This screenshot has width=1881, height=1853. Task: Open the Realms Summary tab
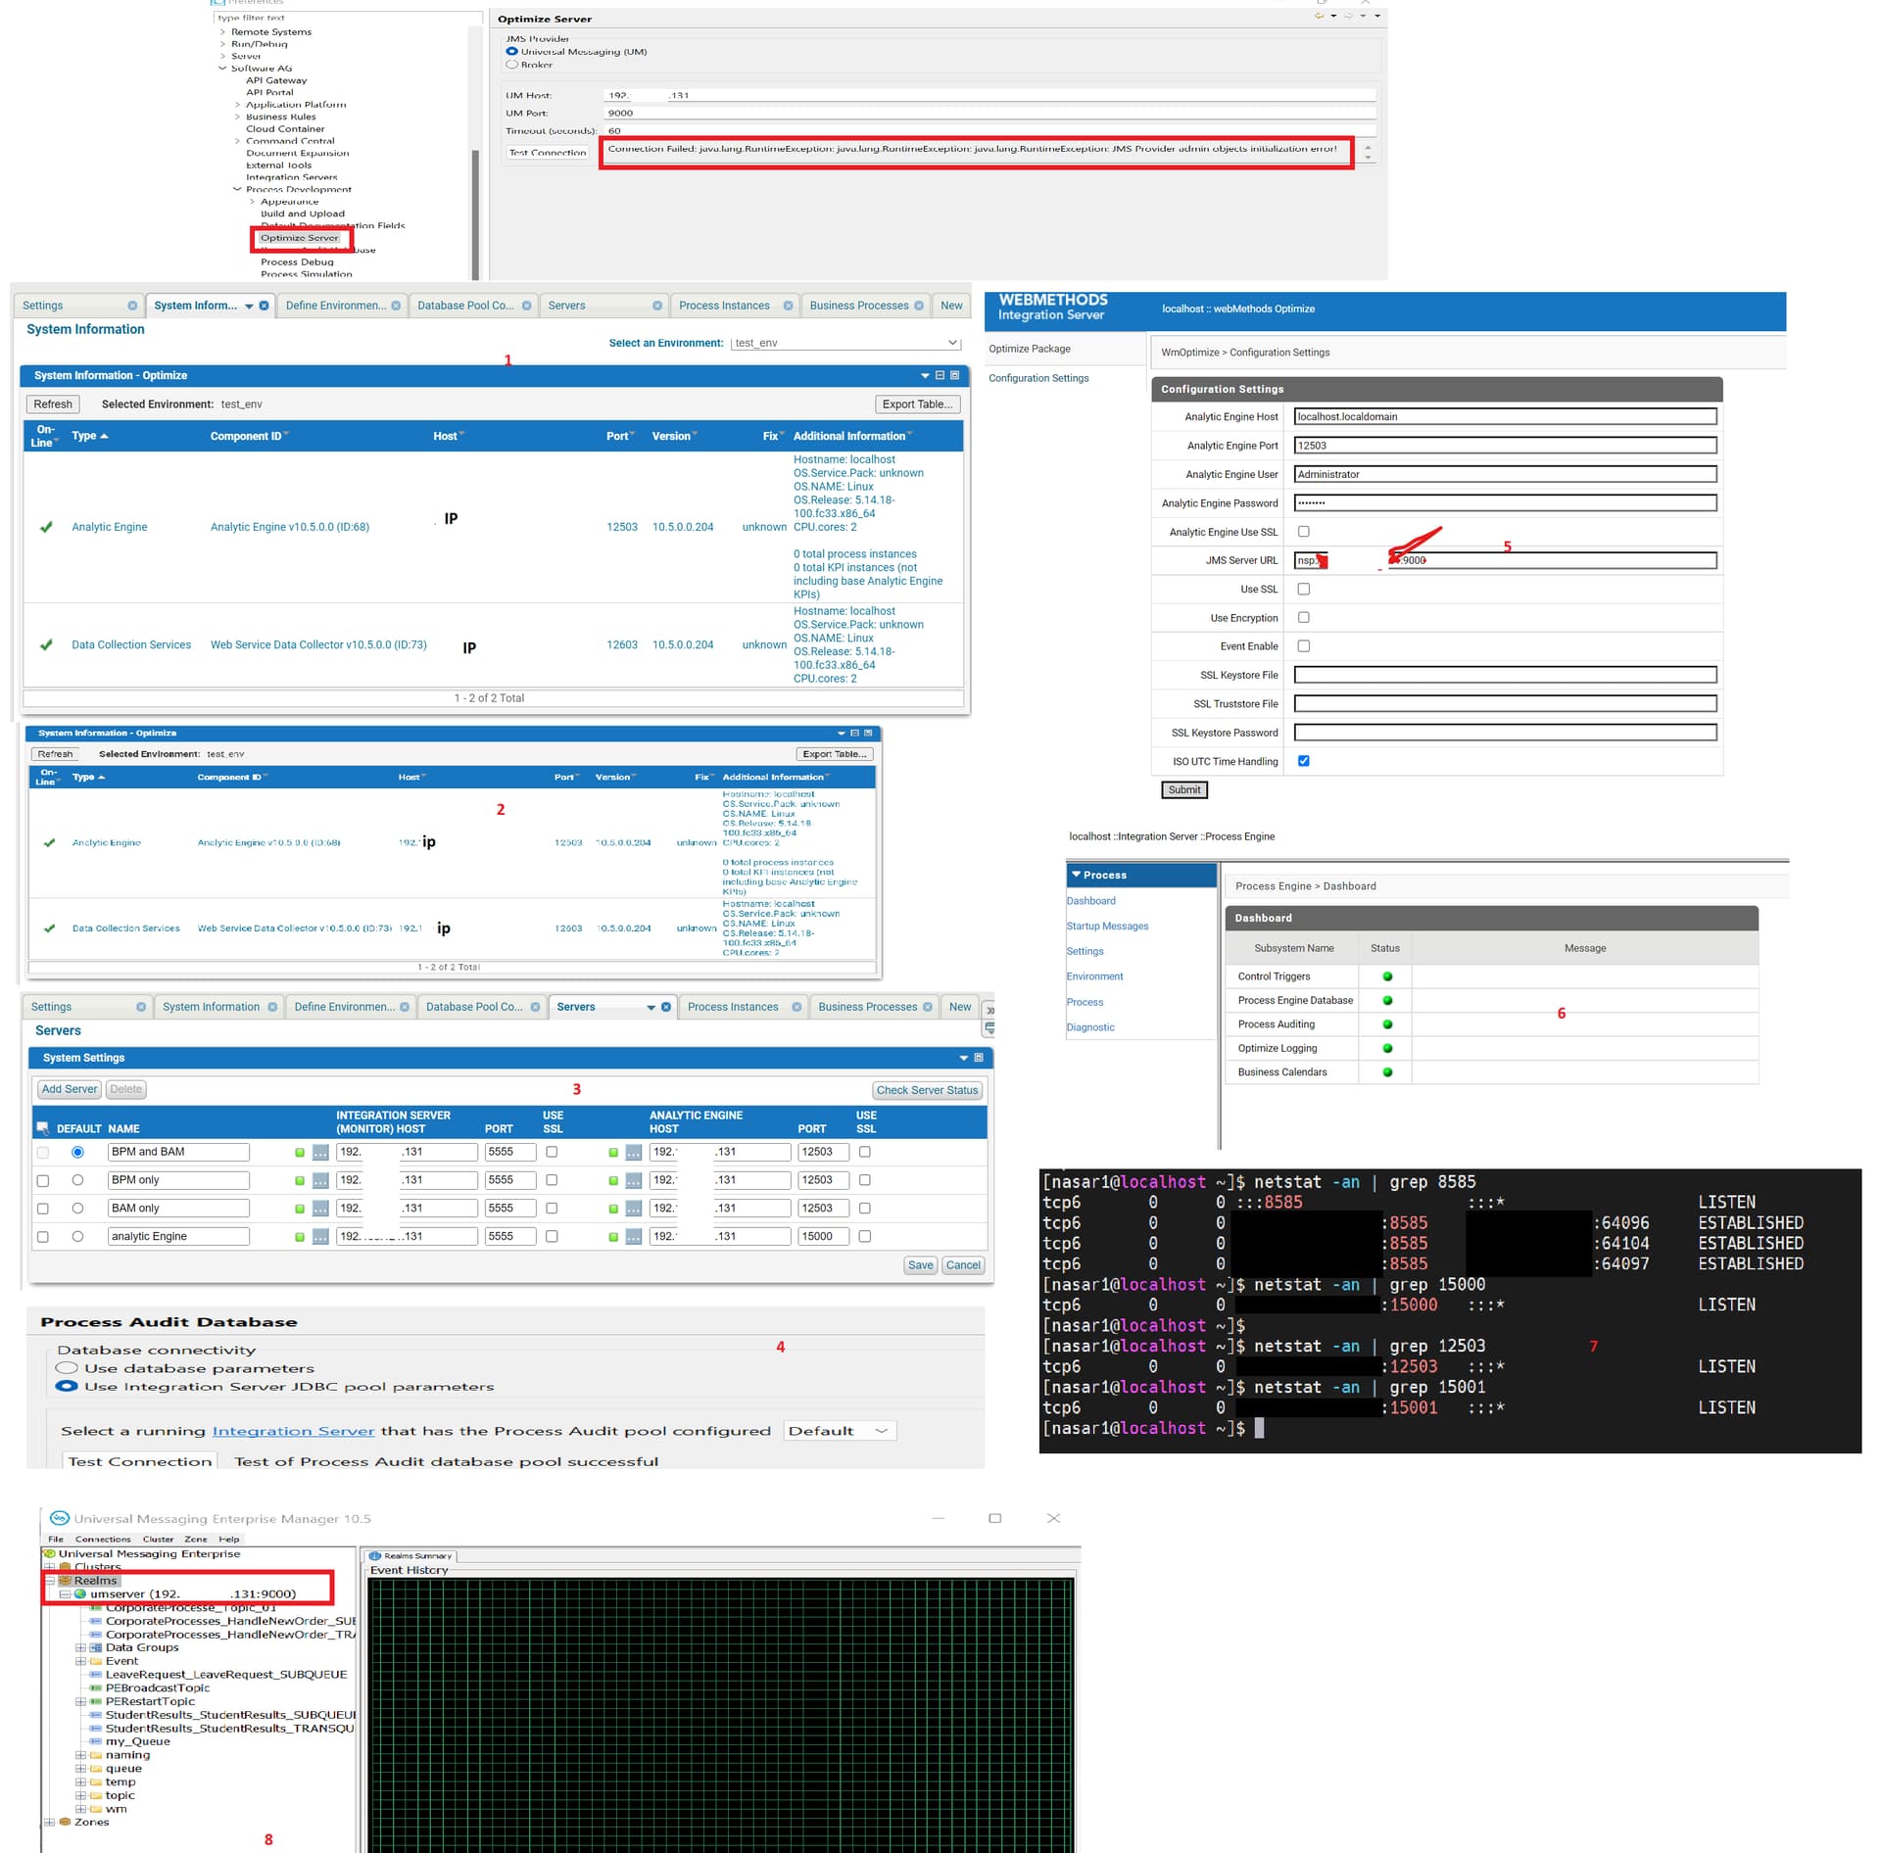click(410, 1555)
